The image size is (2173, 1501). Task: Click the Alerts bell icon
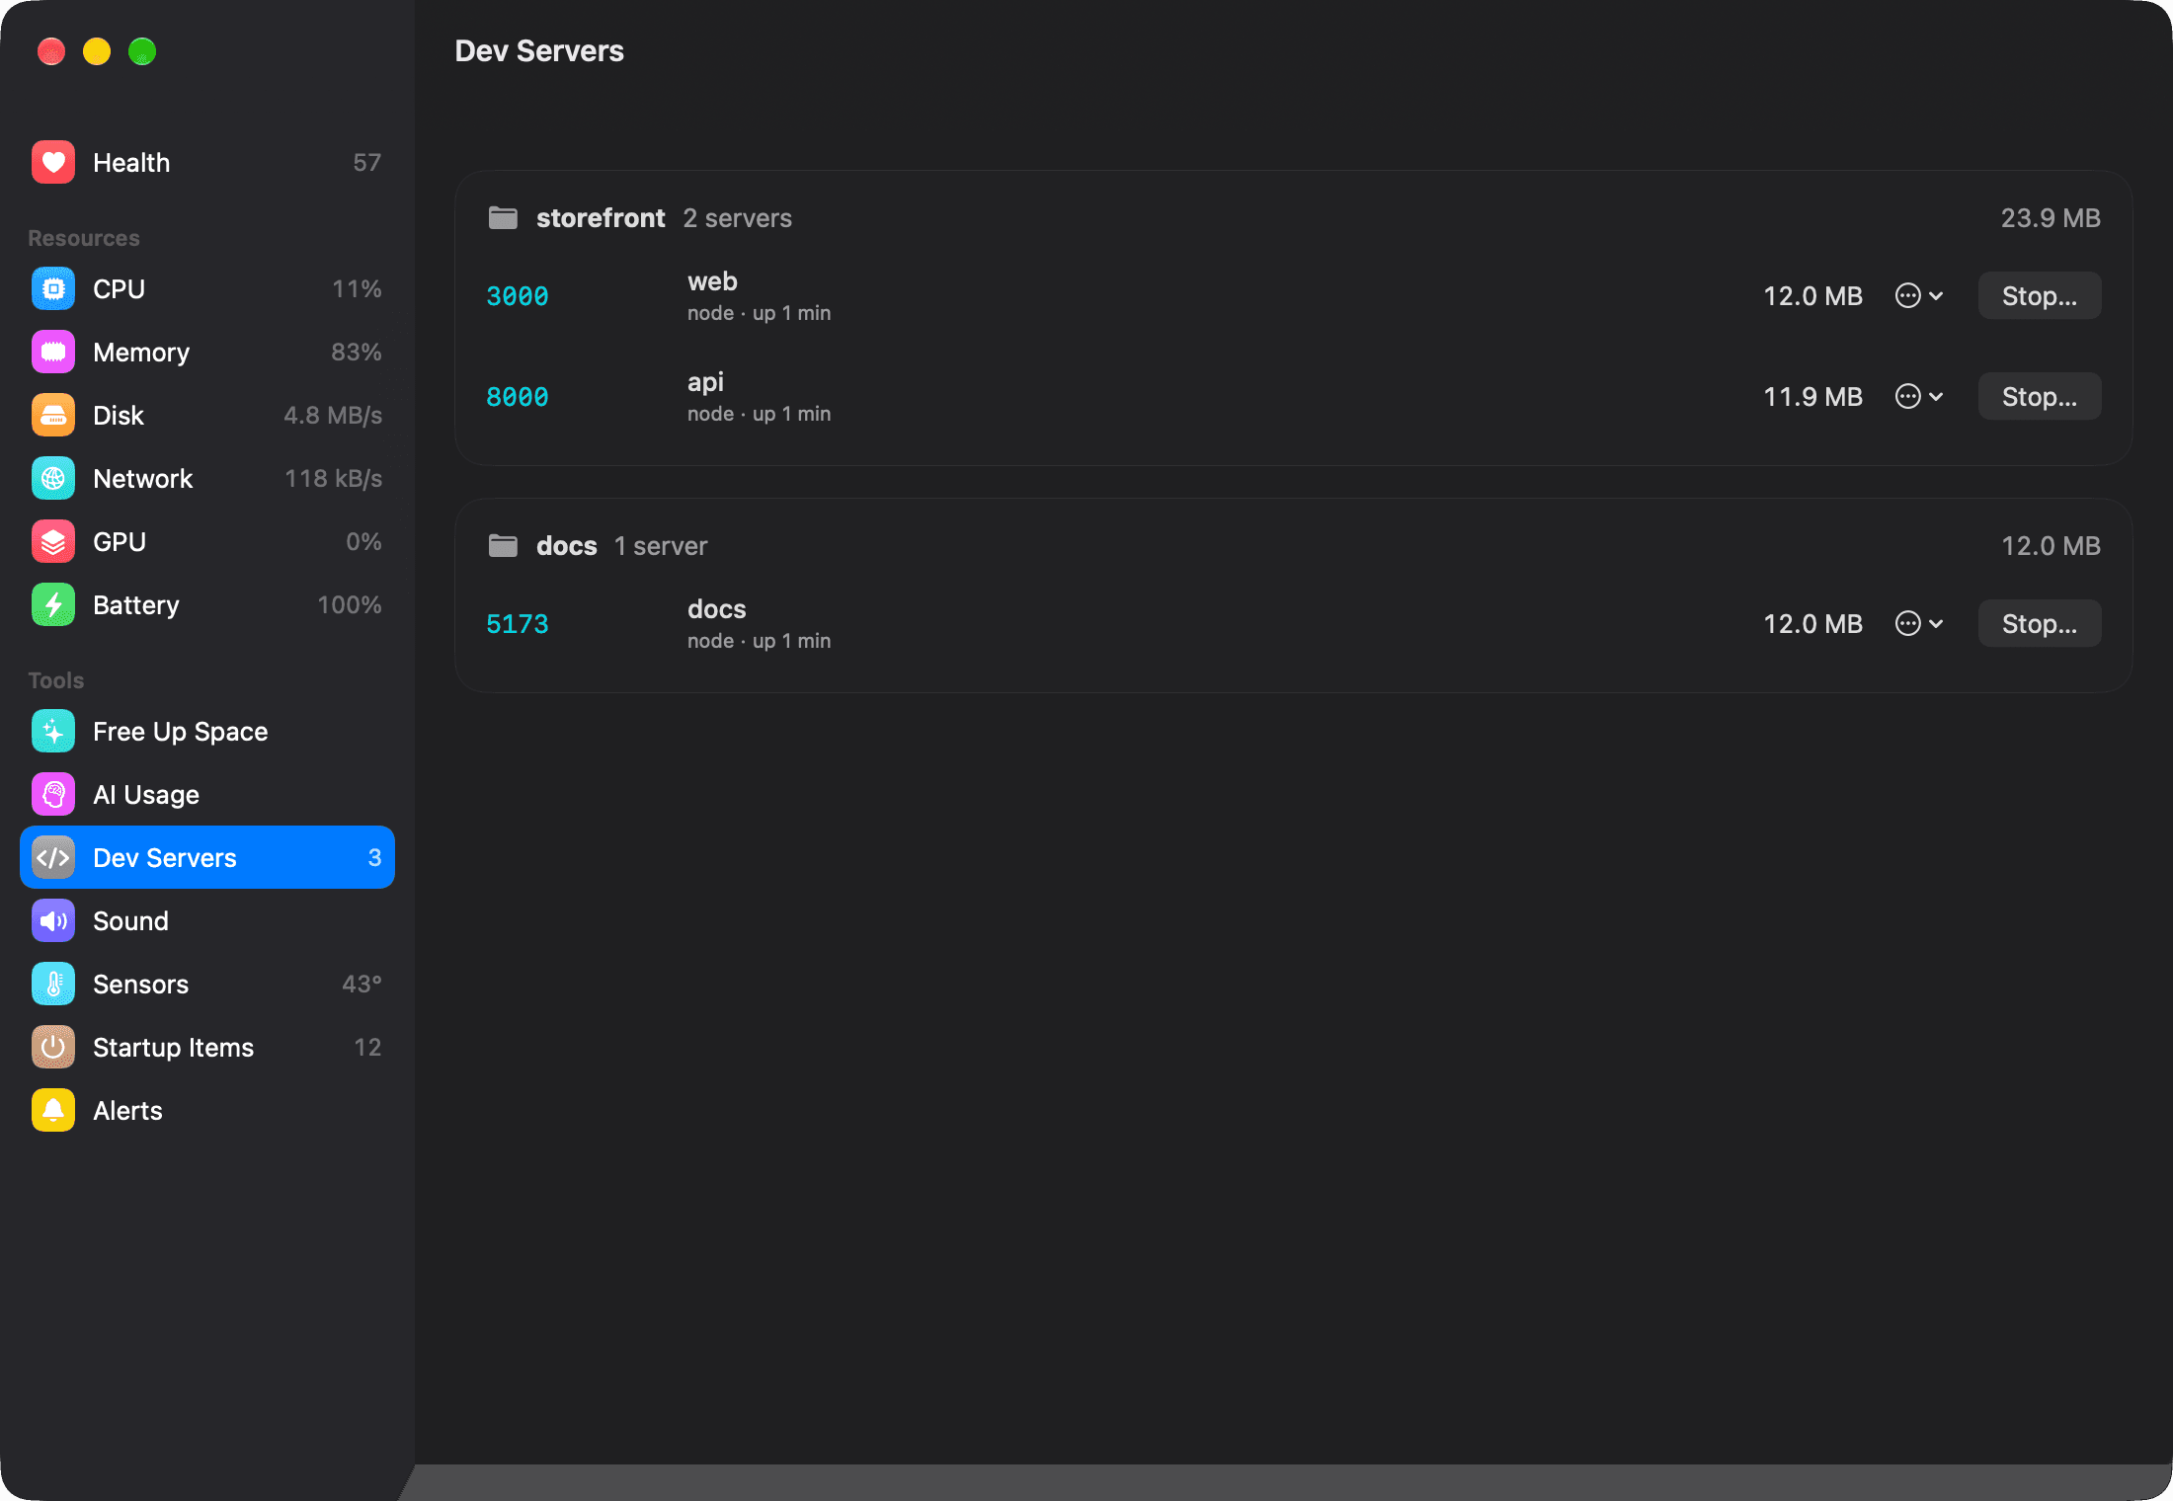(x=53, y=1110)
